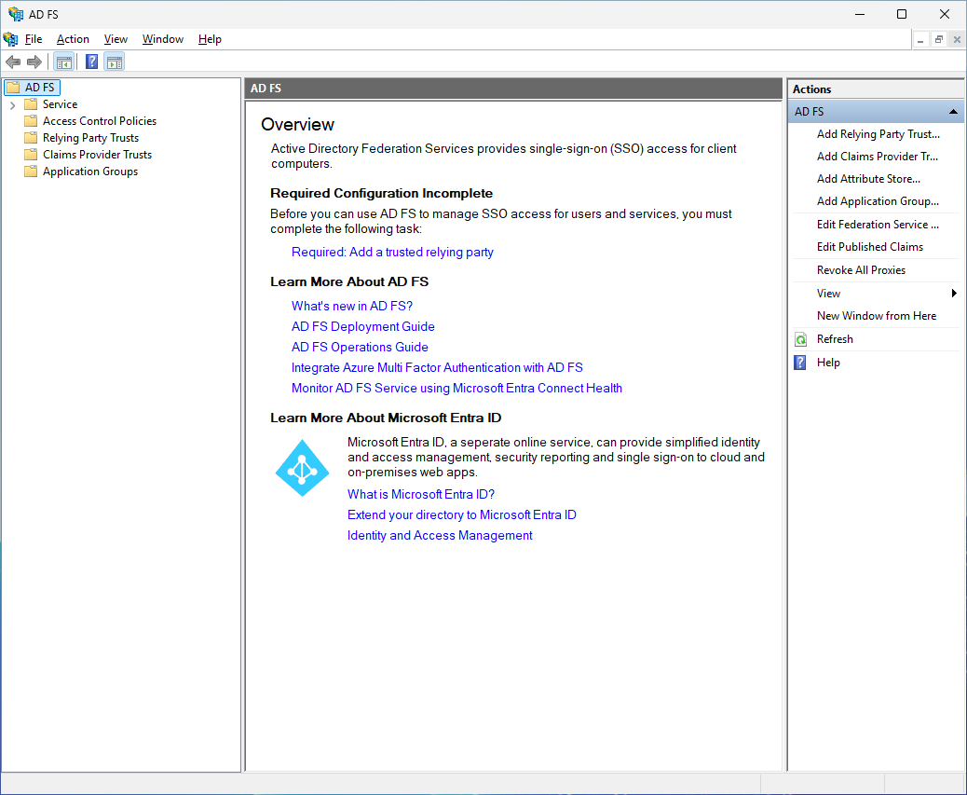Click the AD FS root folder icon in tree

click(13, 87)
